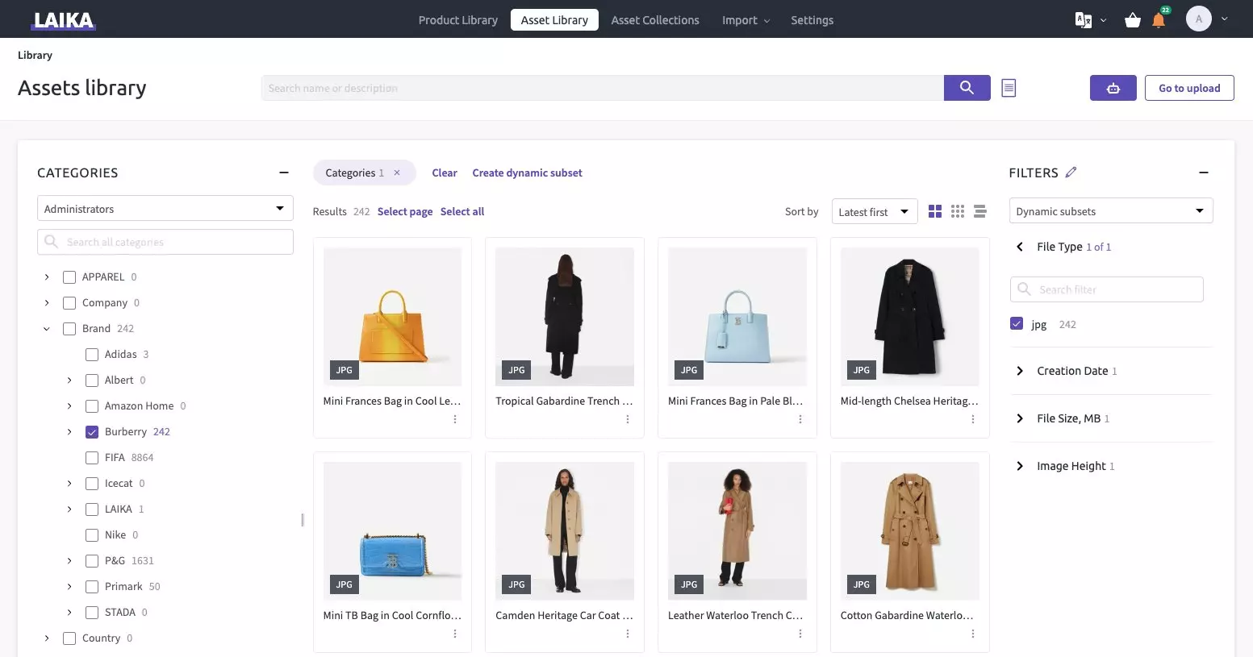Click the Go to upload button
Viewport: 1253px width, 657px height.
pos(1189,88)
